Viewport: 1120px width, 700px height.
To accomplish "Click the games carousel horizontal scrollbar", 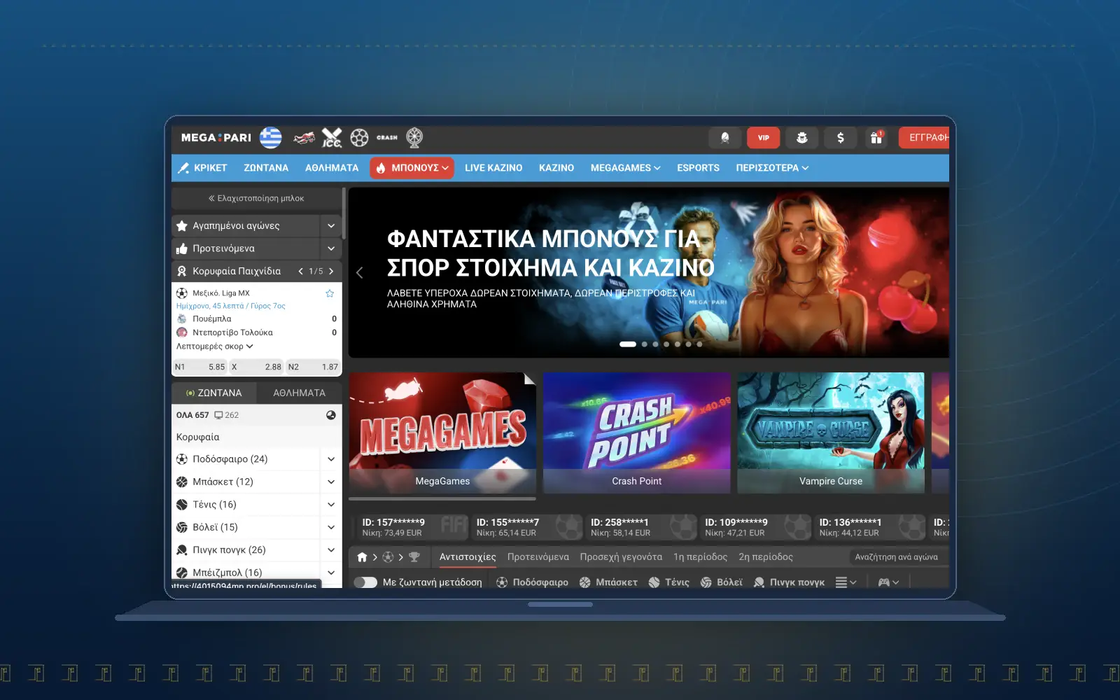I will 442,499.
